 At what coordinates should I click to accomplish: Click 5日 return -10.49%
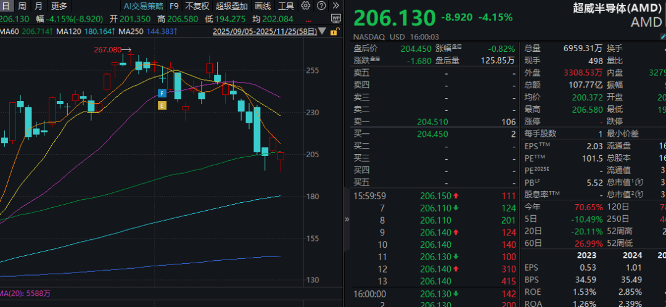tap(588, 219)
